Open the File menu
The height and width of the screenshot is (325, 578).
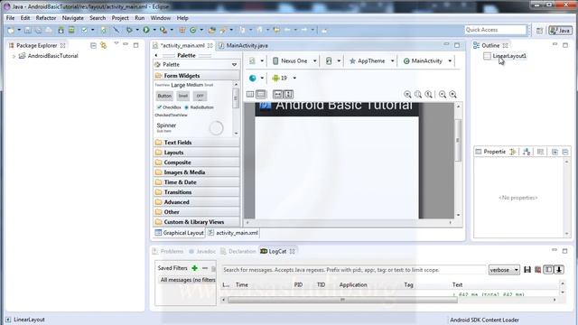point(10,18)
